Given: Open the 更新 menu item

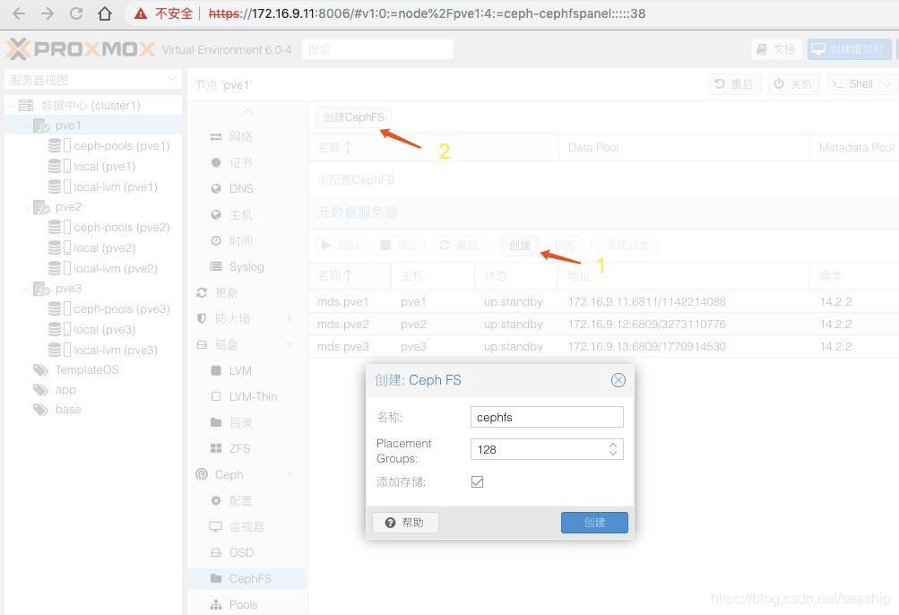Looking at the screenshot, I should click(x=247, y=292).
